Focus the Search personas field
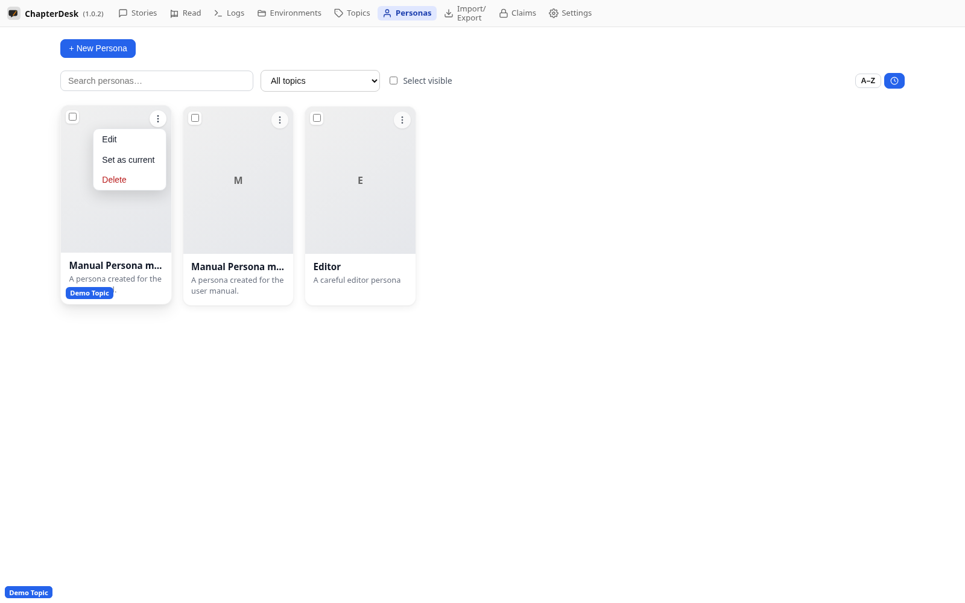Viewport: 965px width, 603px height. (157, 81)
